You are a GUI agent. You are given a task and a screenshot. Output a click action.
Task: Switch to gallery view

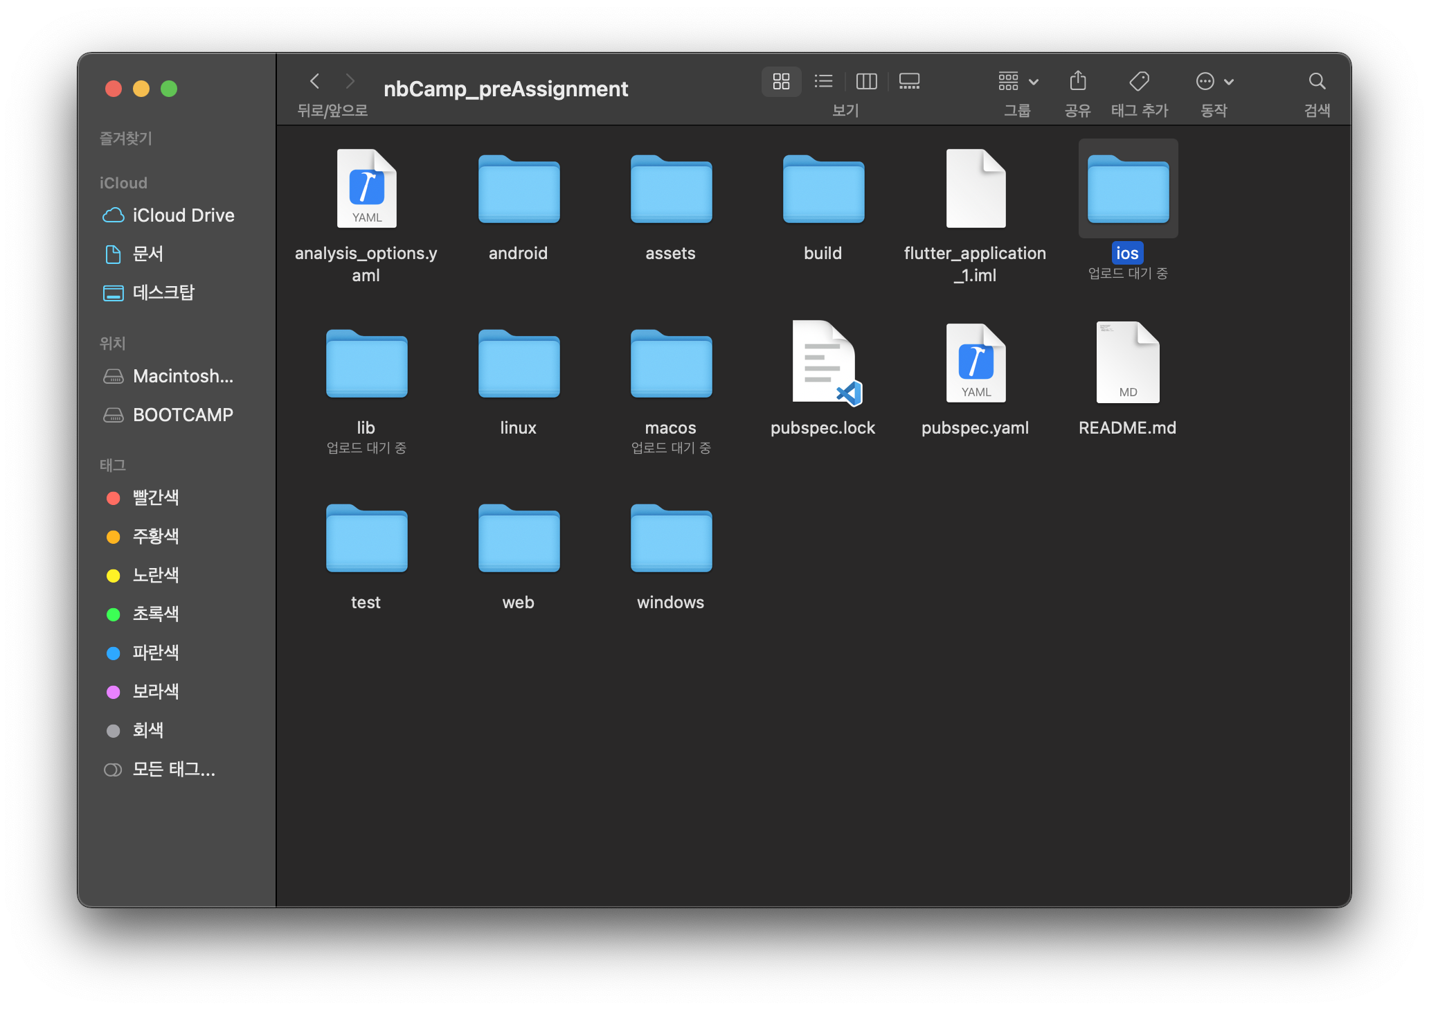click(909, 82)
